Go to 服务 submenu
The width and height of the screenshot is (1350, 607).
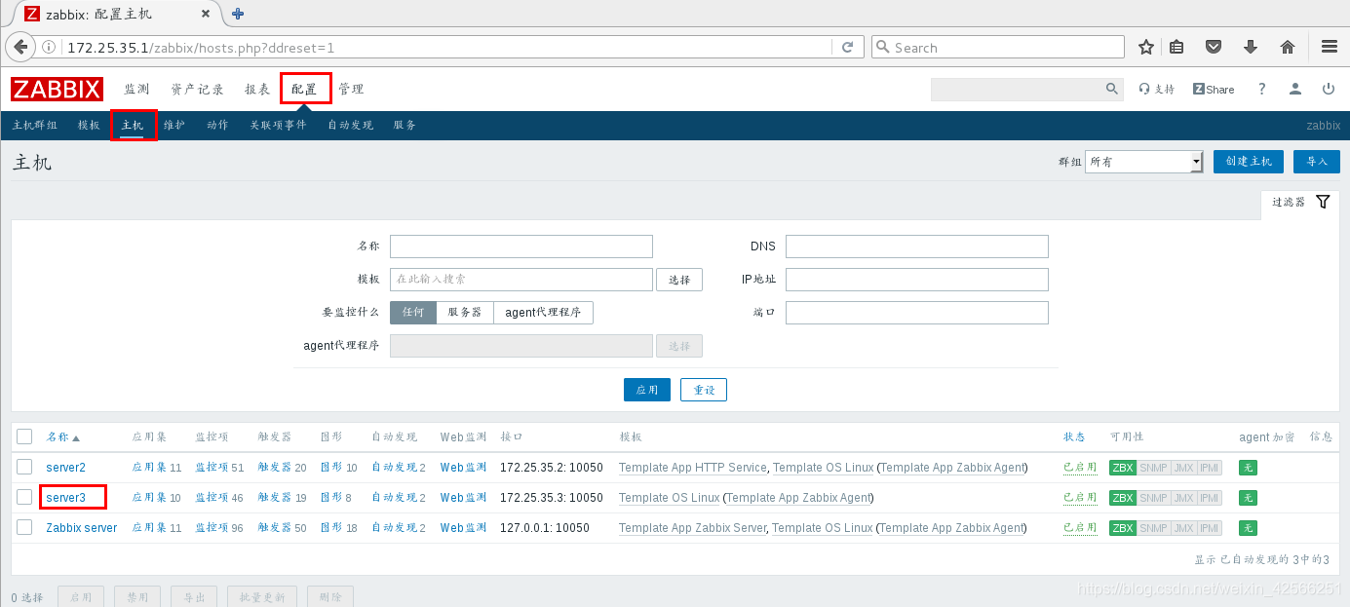coord(405,126)
